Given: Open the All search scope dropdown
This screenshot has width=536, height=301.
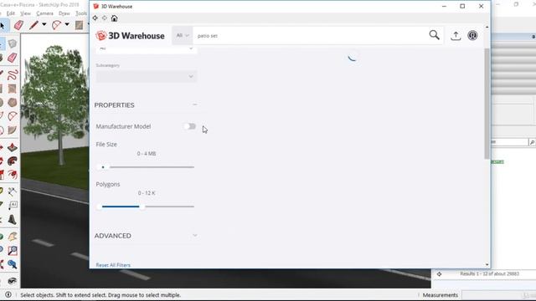Looking at the screenshot, I should [183, 35].
